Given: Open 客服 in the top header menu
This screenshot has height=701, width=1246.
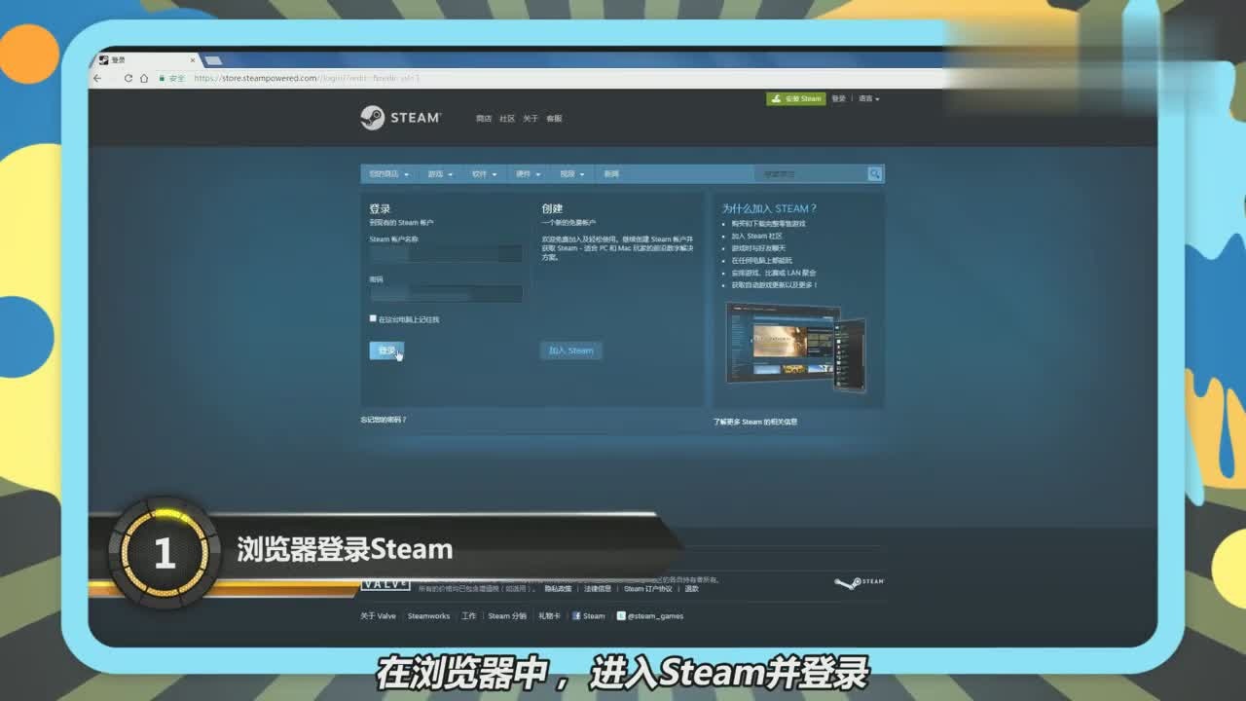Looking at the screenshot, I should (x=554, y=119).
